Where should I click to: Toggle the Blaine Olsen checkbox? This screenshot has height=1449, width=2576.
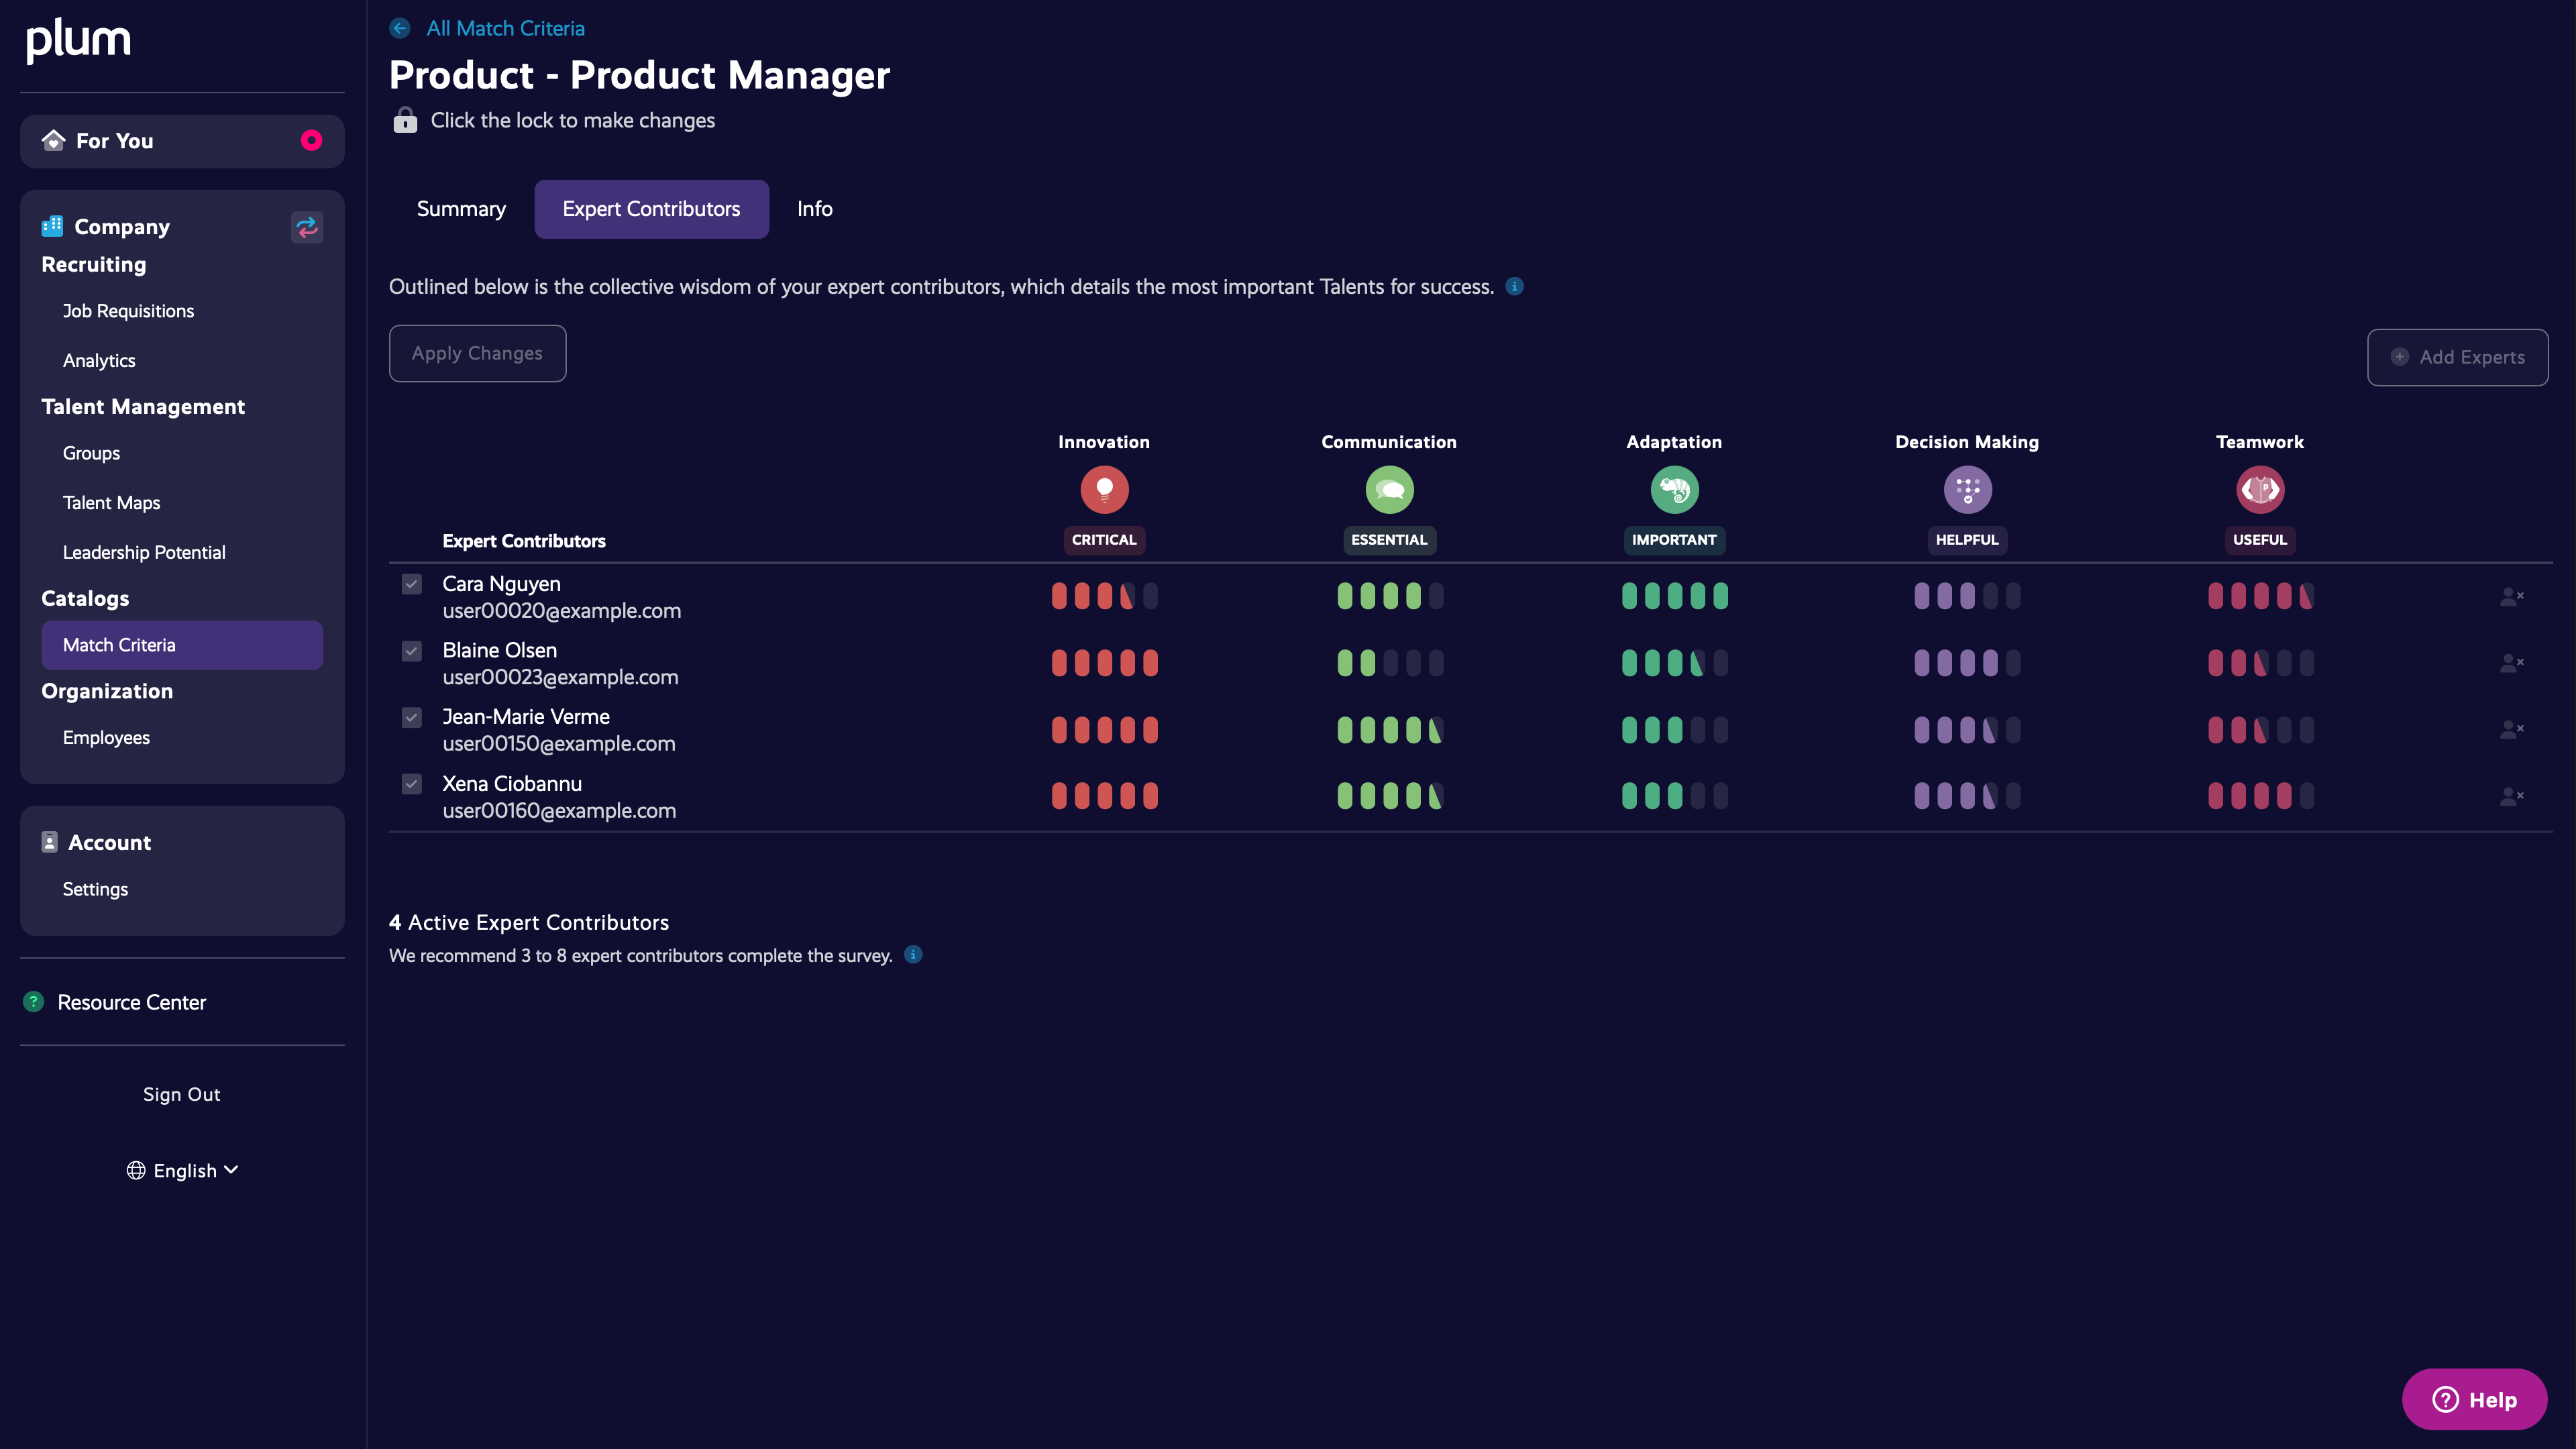pos(412,651)
